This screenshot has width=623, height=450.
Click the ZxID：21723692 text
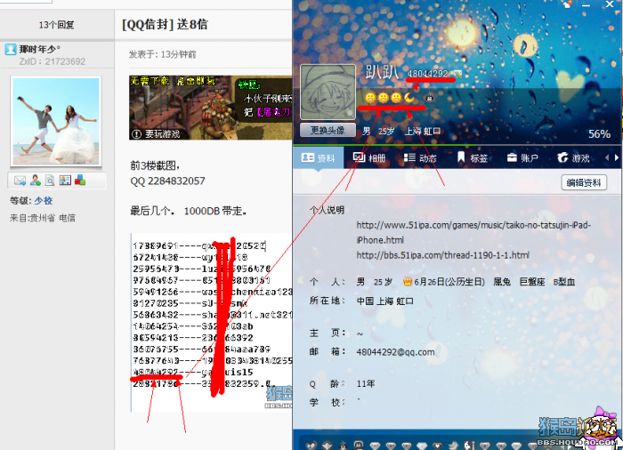click(x=53, y=61)
